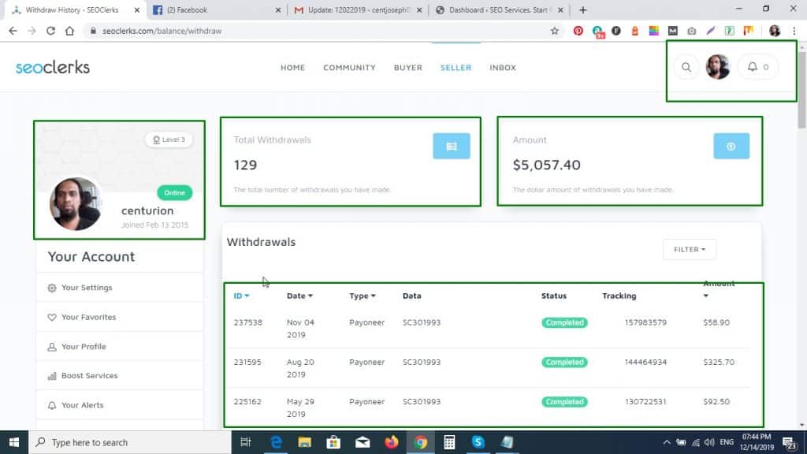Open Your Favorites link
The image size is (807, 454).
click(88, 317)
